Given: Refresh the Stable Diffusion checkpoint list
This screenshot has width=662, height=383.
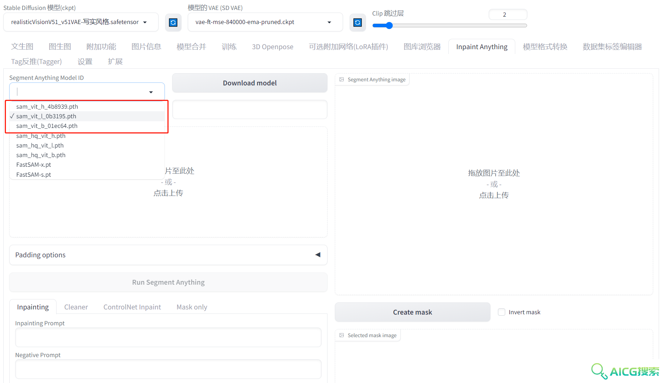Looking at the screenshot, I should coord(173,23).
